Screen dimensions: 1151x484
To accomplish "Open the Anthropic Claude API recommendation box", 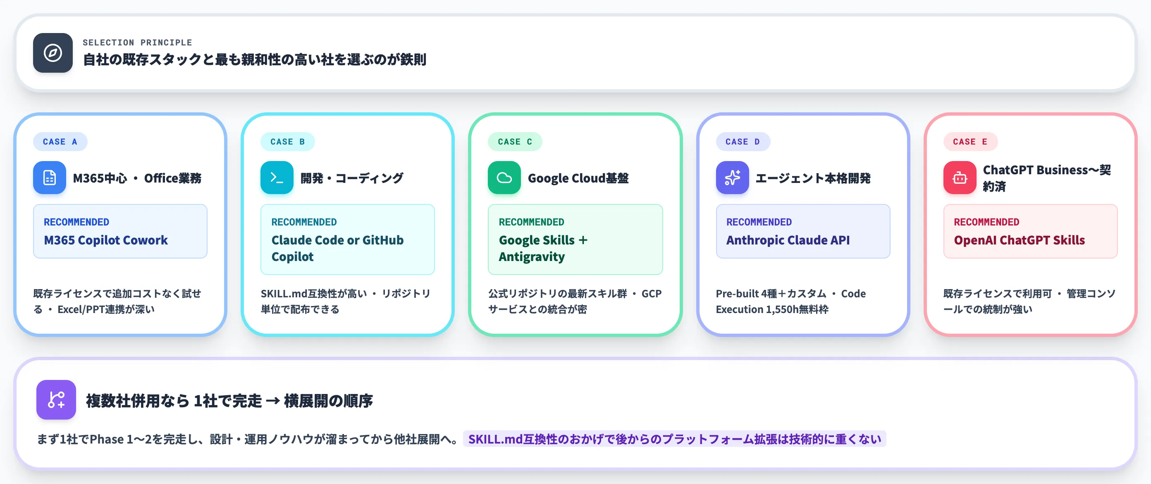I will [803, 231].
